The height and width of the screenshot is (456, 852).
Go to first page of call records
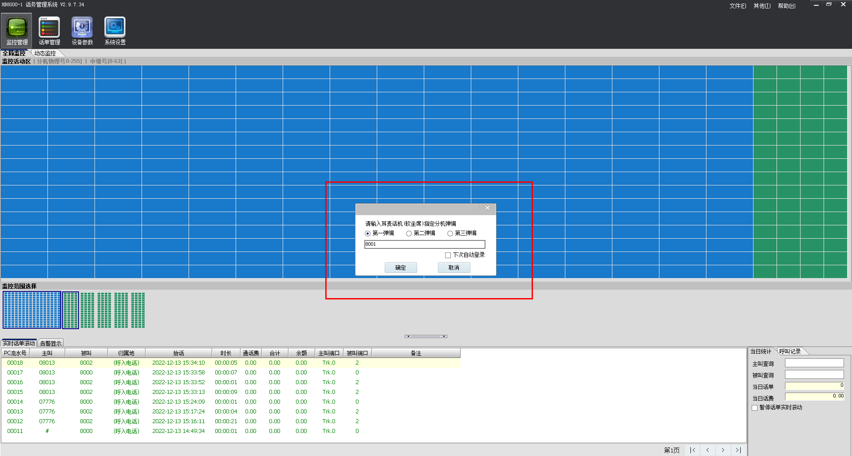(x=693, y=450)
